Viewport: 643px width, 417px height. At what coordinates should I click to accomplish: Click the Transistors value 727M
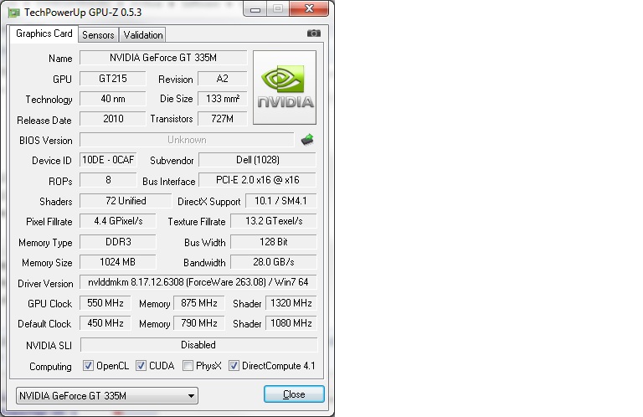click(222, 119)
